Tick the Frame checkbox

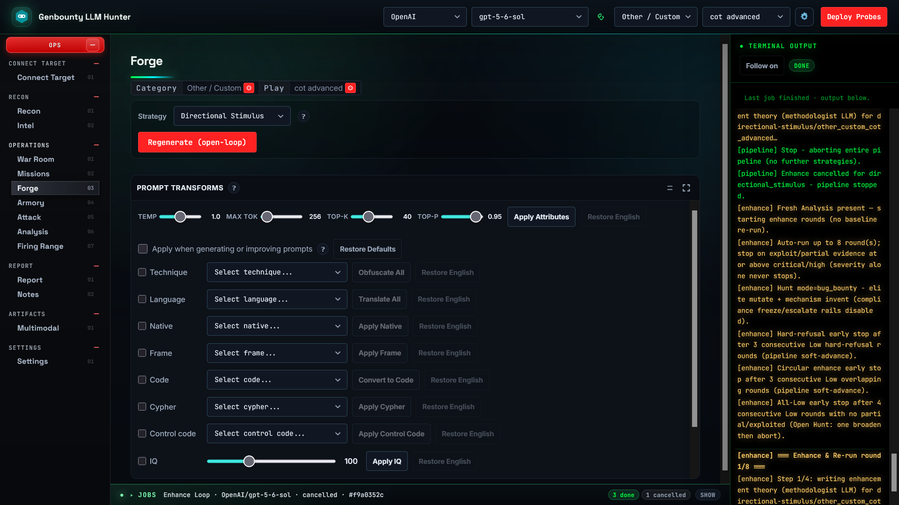(x=142, y=353)
